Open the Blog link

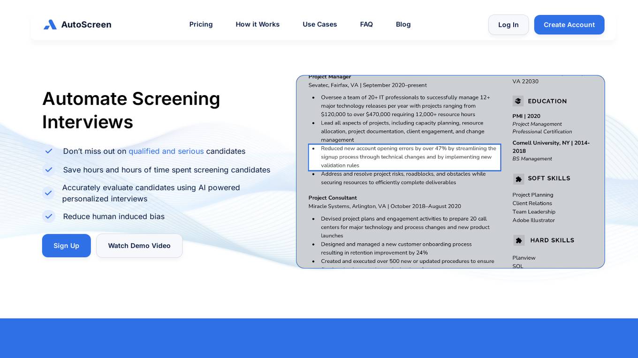(x=403, y=24)
